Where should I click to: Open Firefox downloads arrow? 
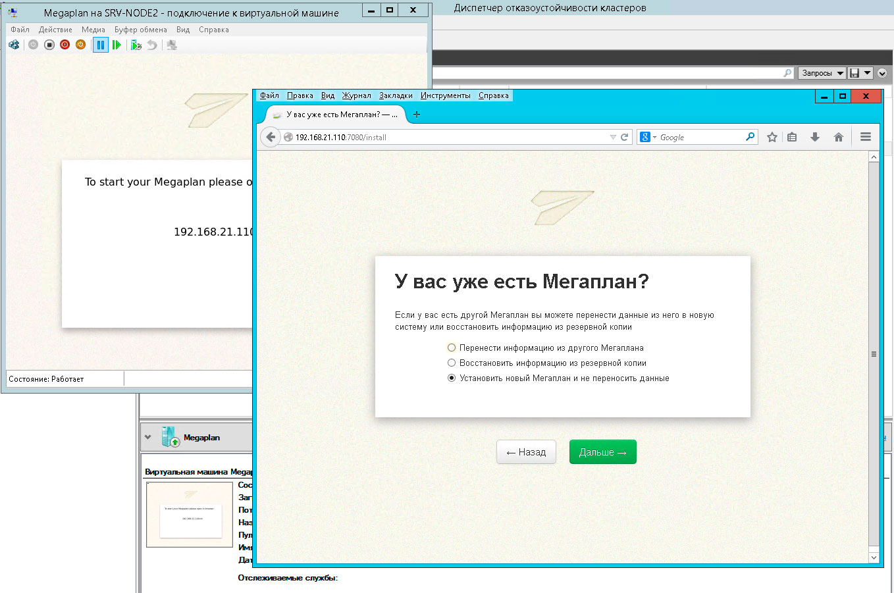[815, 137]
